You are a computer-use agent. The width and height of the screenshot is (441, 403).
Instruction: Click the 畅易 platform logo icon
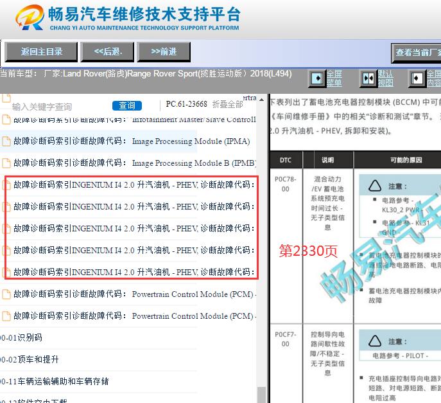(x=30, y=17)
